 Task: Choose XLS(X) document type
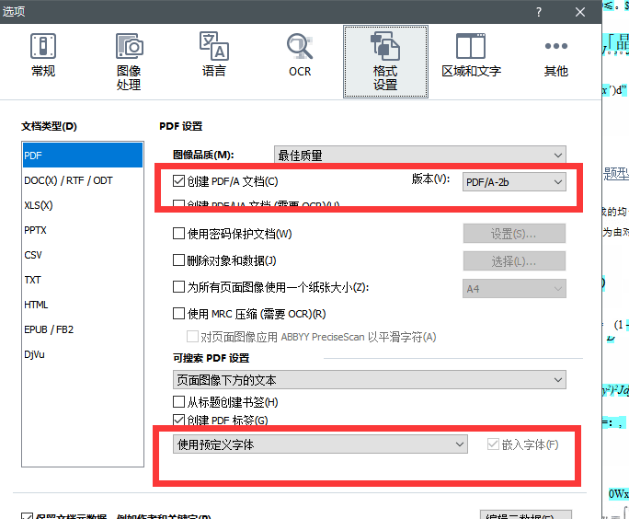pos(83,205)
